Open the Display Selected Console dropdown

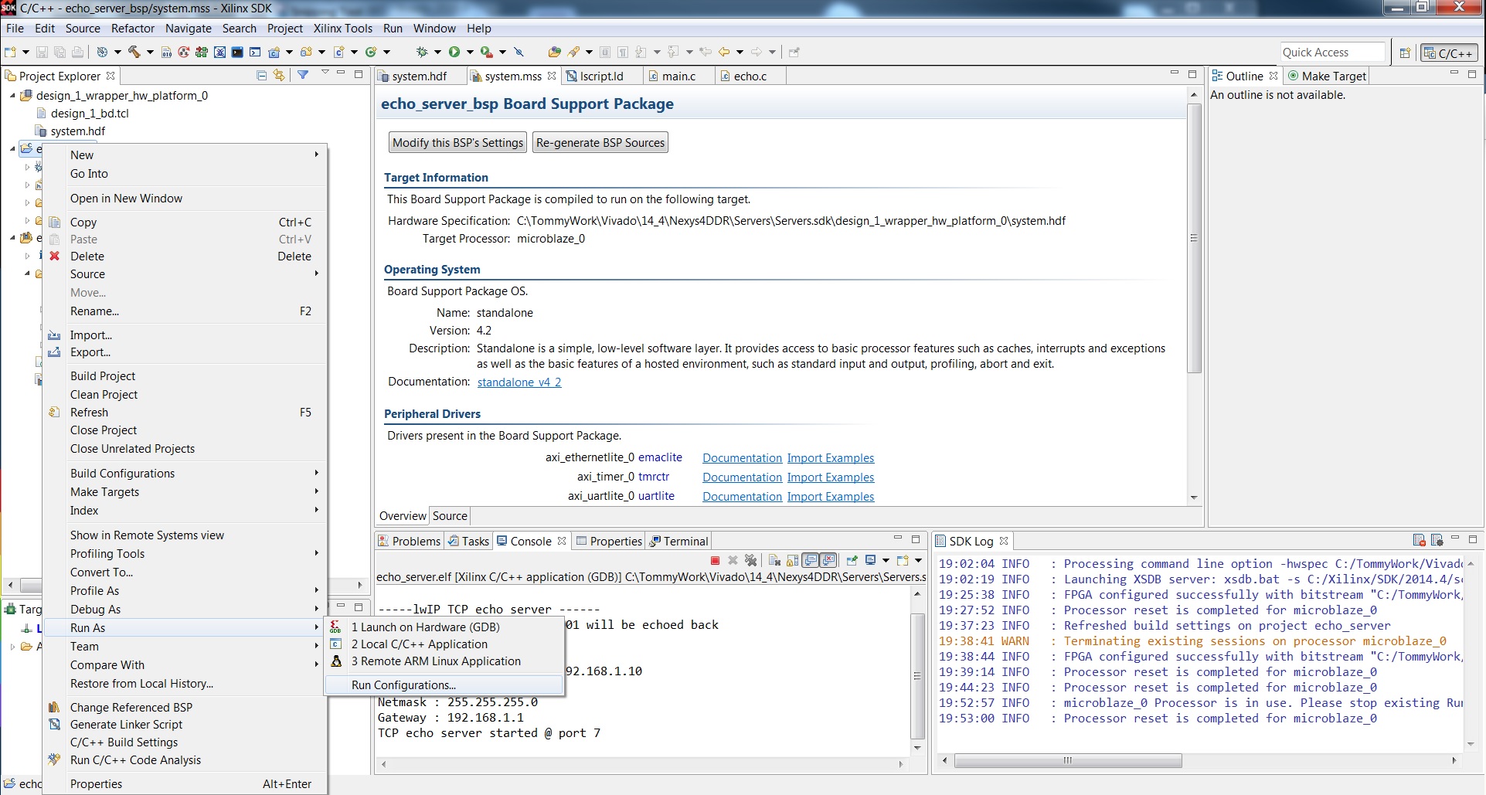pyautogui.click(x=886, y=560)
